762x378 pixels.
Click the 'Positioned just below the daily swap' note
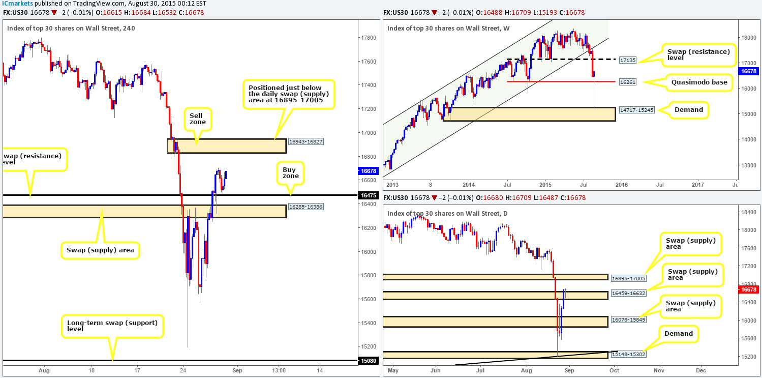(x=289, y=94)
